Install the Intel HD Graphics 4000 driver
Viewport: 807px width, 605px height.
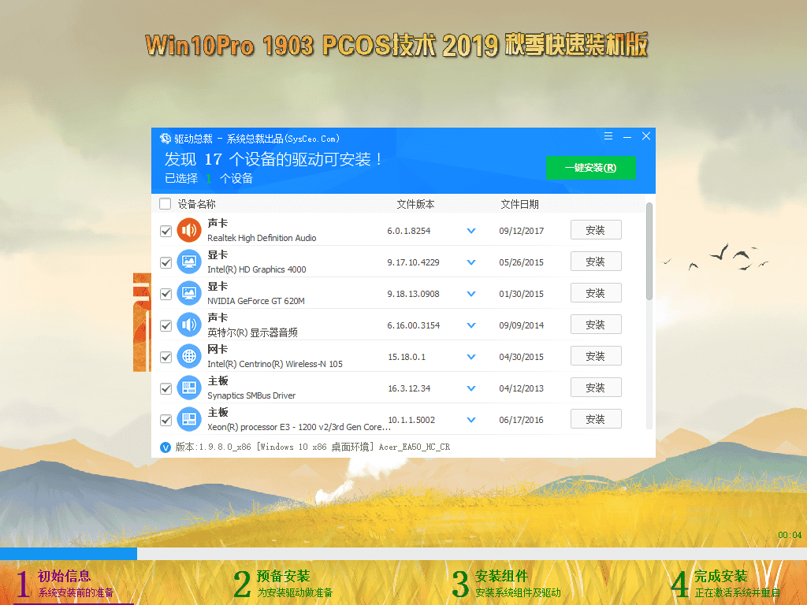[596, 262]
